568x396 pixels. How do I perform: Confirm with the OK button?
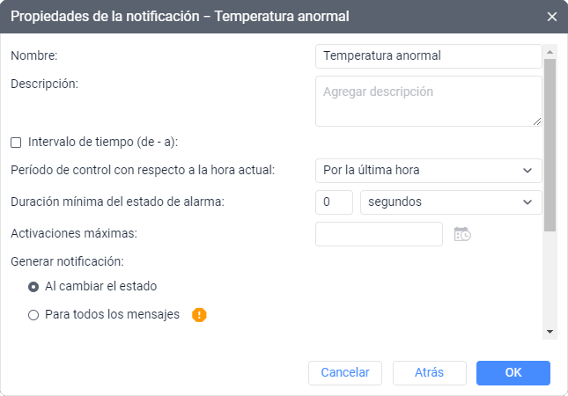pyautogui.click(x=513, y=372)
